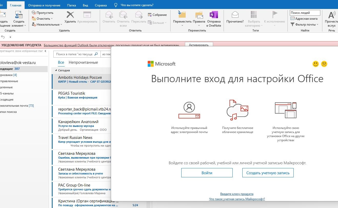Screen dimensions: 338x208
Task: Open the PAC Group On-line email
Action: coord(81,189)
